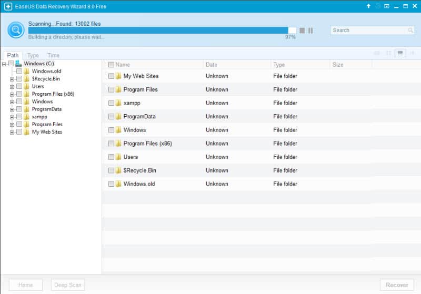Screen dimensions: 421x294
Task: Click into the Search input field
Action: pyautogui.click(x=368, y=31)
